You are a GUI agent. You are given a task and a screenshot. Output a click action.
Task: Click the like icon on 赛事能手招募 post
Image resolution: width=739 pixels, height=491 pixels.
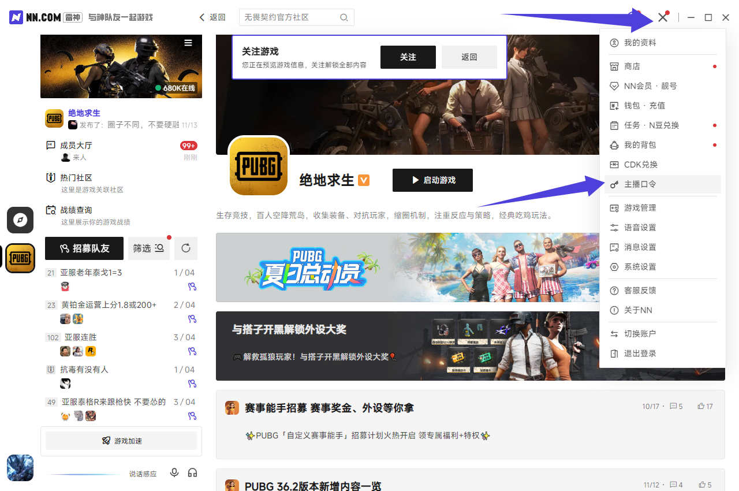701,407
